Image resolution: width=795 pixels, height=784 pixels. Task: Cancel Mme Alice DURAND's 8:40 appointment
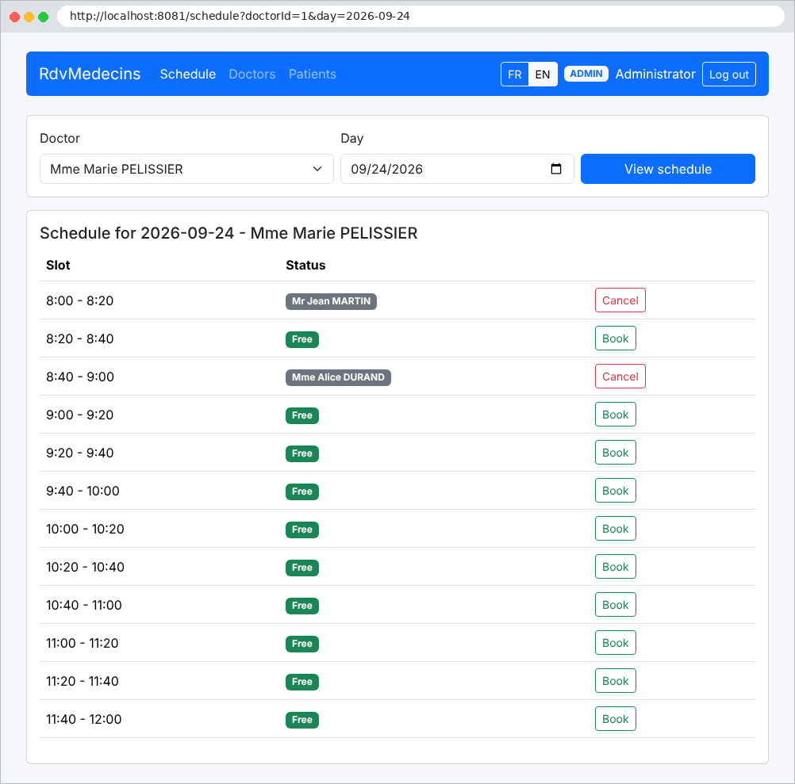[x=620, y=377]
